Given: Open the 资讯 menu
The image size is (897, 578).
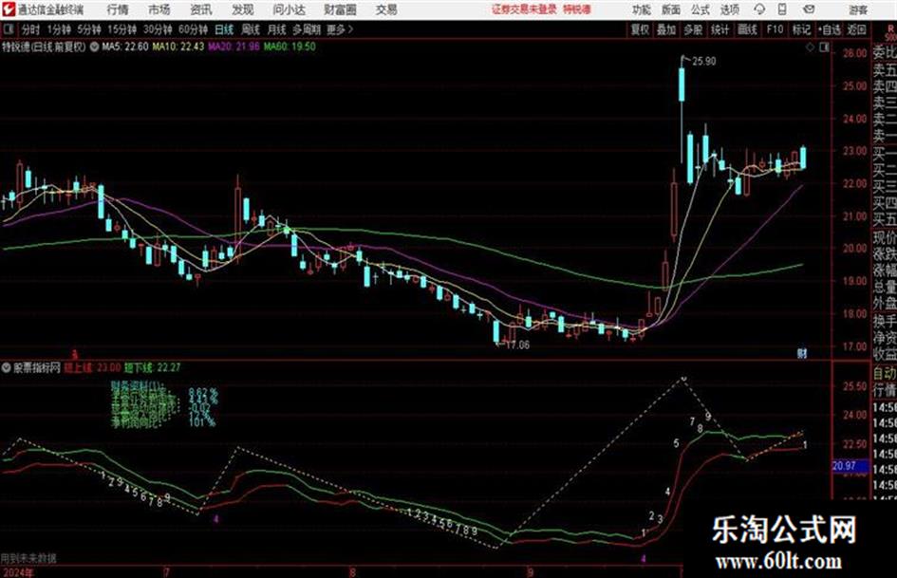Looking at the screenshot, I should pyautogui.click(x=201, y=9).
